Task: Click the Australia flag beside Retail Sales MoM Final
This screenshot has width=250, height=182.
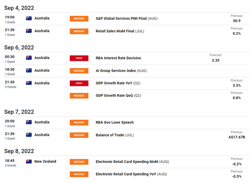Action: coord(29,31)
